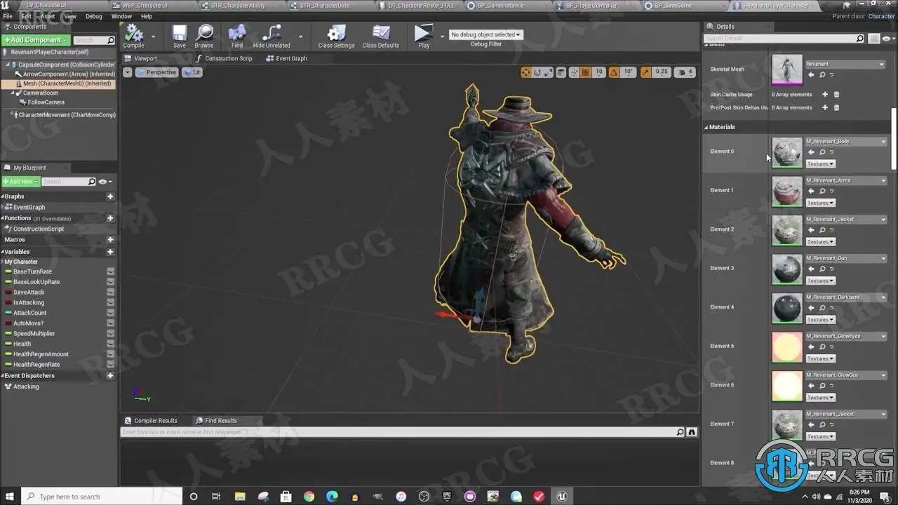
Task: Use selected asset arrow for Element 1 material
Action: coord(812,191)
